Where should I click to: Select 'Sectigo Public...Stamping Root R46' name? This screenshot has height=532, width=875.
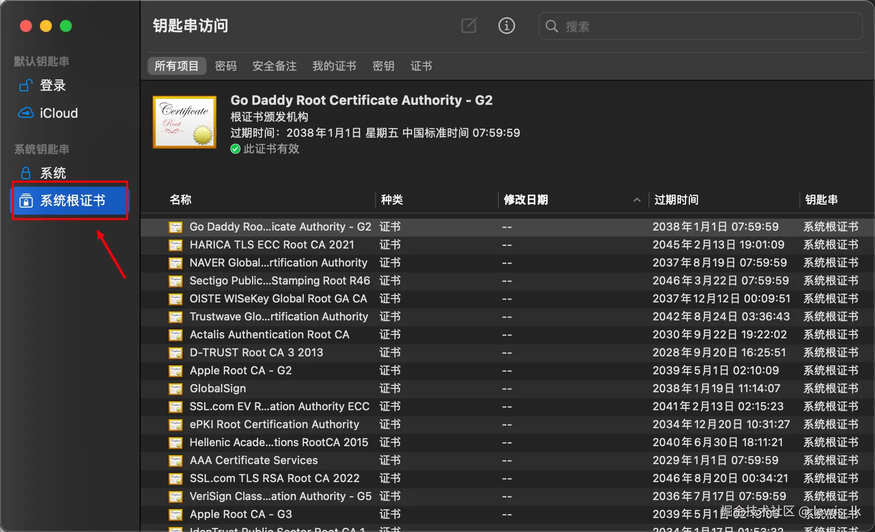point(280,280)
